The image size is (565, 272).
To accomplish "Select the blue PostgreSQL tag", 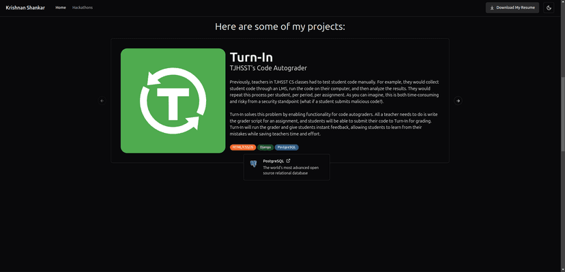I will [x=287, y=147].
